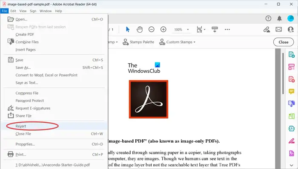This screenshot has height=169, width=298.
Task: Open the help question mark icon
Action: click(x=268, y=18)
